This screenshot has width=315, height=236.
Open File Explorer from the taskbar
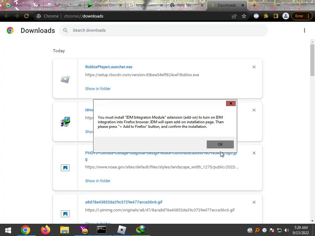point(65,230)
